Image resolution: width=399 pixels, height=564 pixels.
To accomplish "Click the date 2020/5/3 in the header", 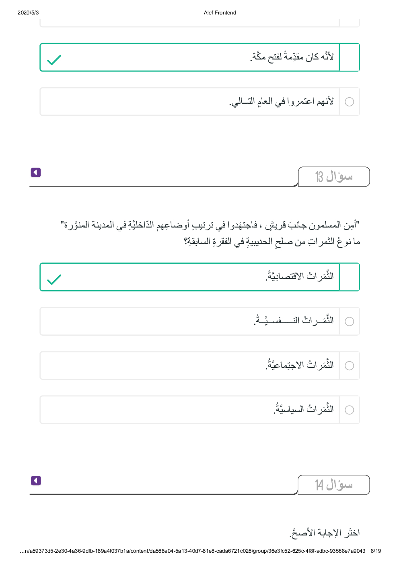I will (x=28, y=13).
